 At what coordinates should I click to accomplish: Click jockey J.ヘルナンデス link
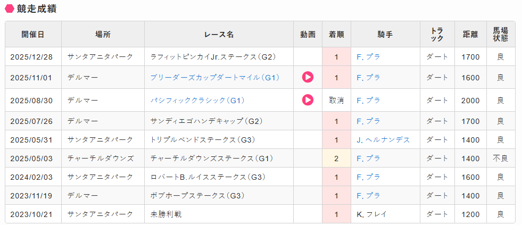(383, 140)
